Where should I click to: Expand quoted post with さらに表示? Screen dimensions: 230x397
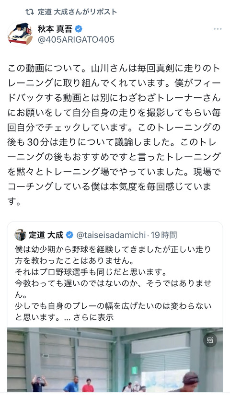93,317
